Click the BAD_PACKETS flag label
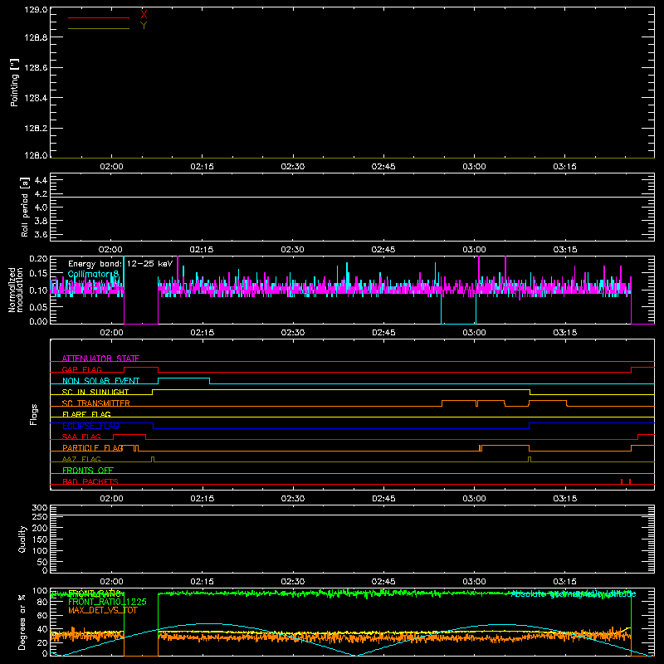 tap(90, 481)
